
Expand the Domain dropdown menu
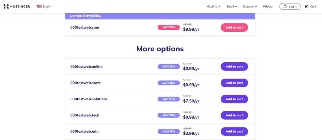(x=250, y=6)
